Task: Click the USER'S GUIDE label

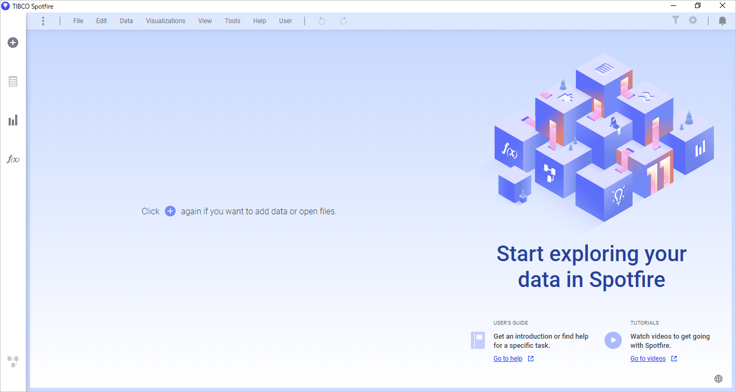Action: [511, 323]
